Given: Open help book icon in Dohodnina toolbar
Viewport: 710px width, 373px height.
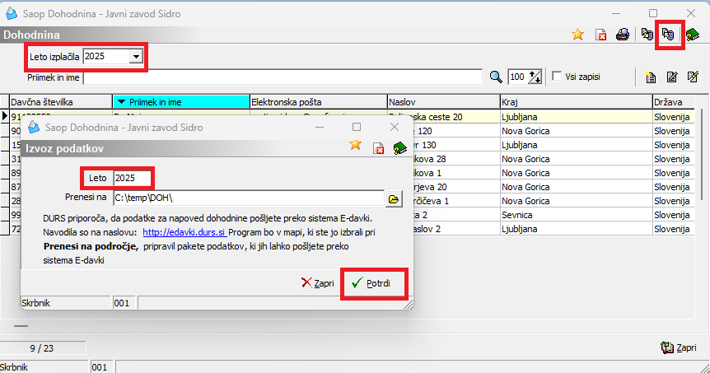Looking at the screenshot, I should tap(693, 35).
